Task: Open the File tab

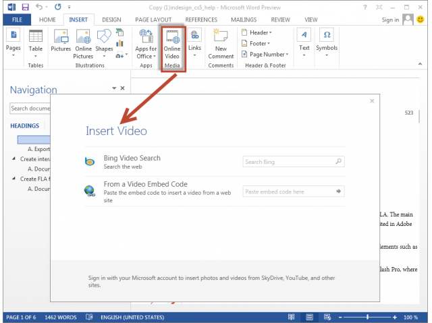Action: click(16, 20)
